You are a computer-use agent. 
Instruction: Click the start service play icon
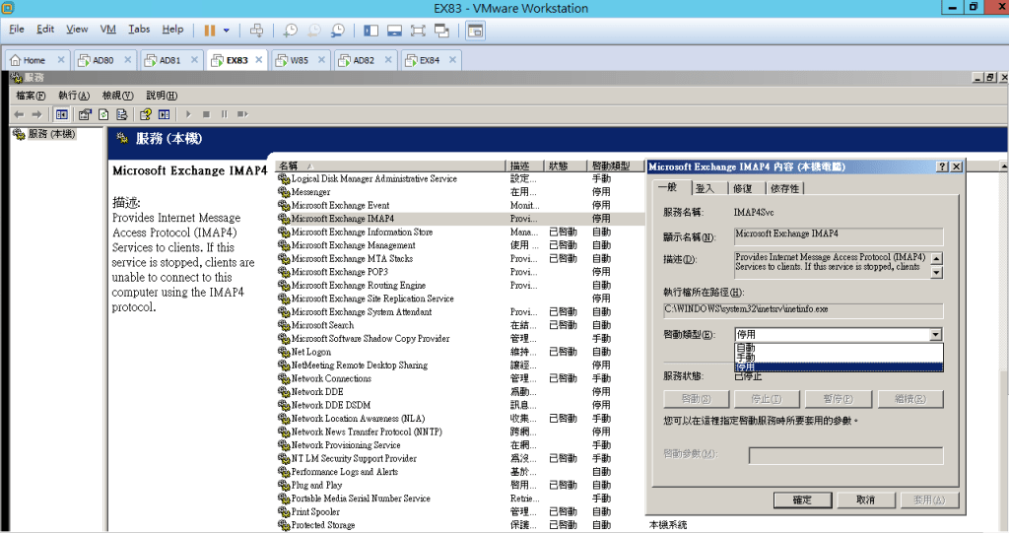click(x=188, y=114)
